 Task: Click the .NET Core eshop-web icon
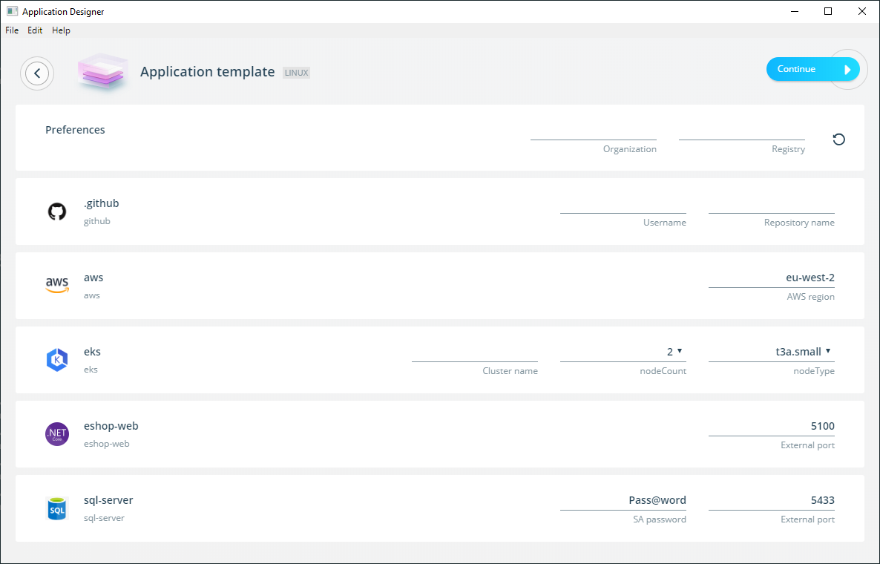[56, 434]
